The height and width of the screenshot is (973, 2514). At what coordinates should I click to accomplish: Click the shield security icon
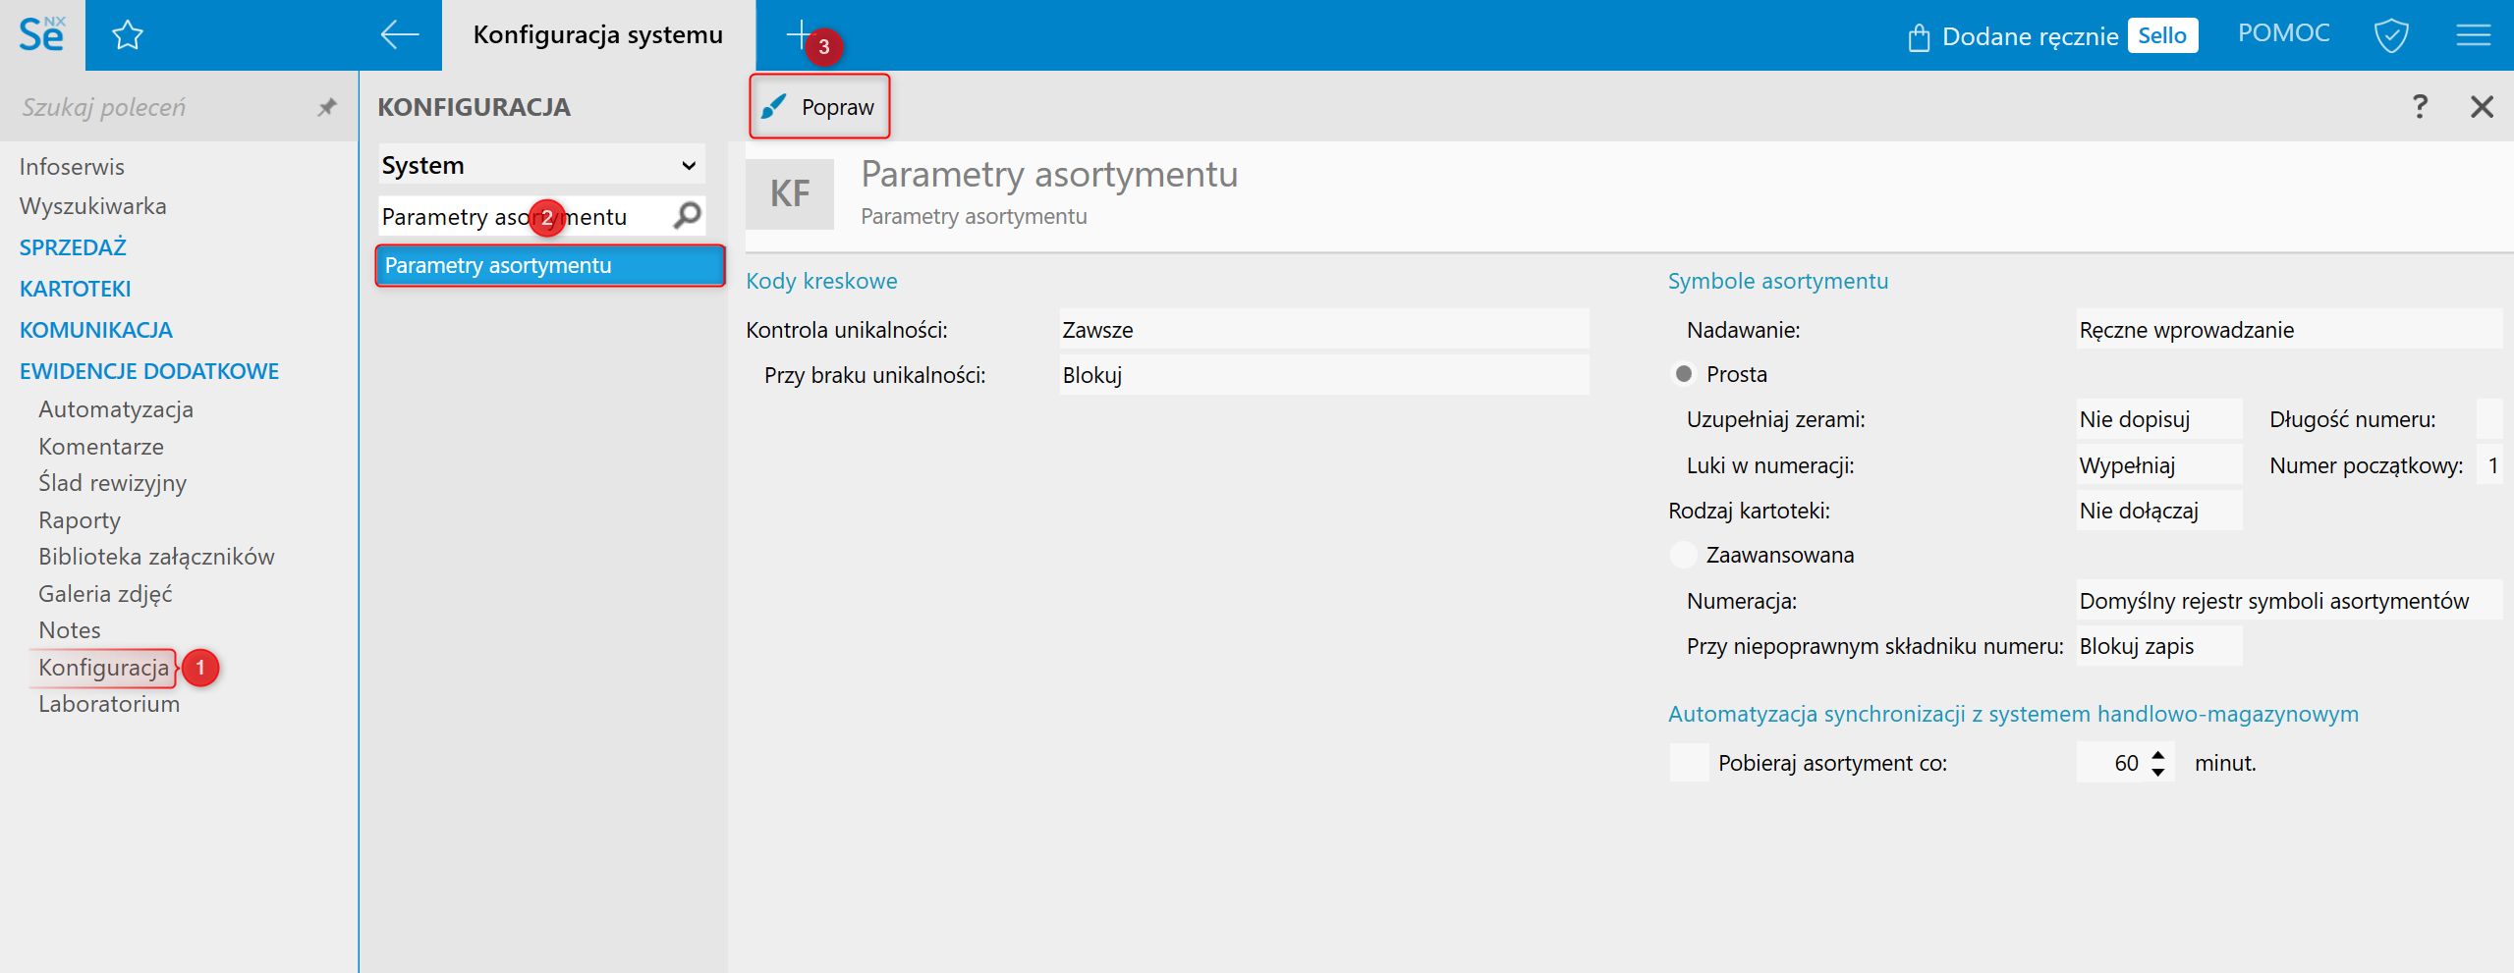2390,36
